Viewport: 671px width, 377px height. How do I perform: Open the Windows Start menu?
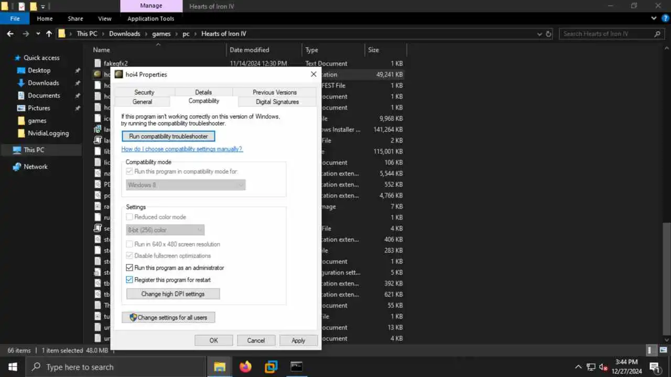[x=13, y=367]
